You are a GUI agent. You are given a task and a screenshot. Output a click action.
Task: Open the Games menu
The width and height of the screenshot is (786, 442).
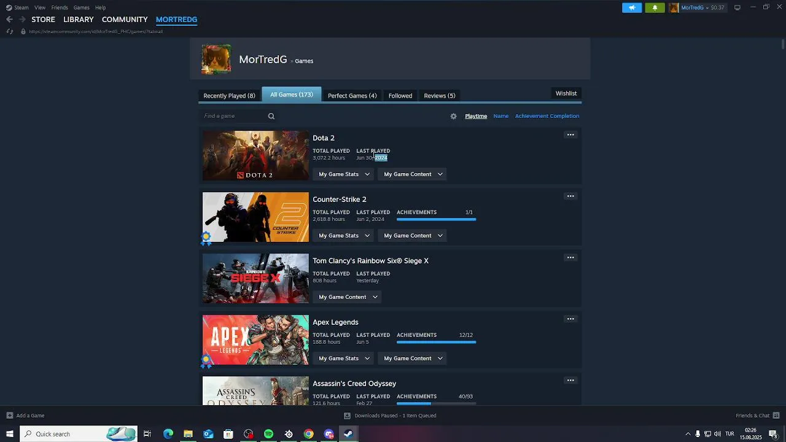(x=81, y=7)
